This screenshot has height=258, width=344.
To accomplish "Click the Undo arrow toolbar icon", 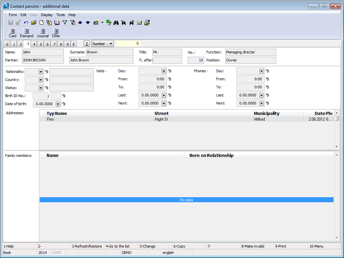I will [26, 23].
